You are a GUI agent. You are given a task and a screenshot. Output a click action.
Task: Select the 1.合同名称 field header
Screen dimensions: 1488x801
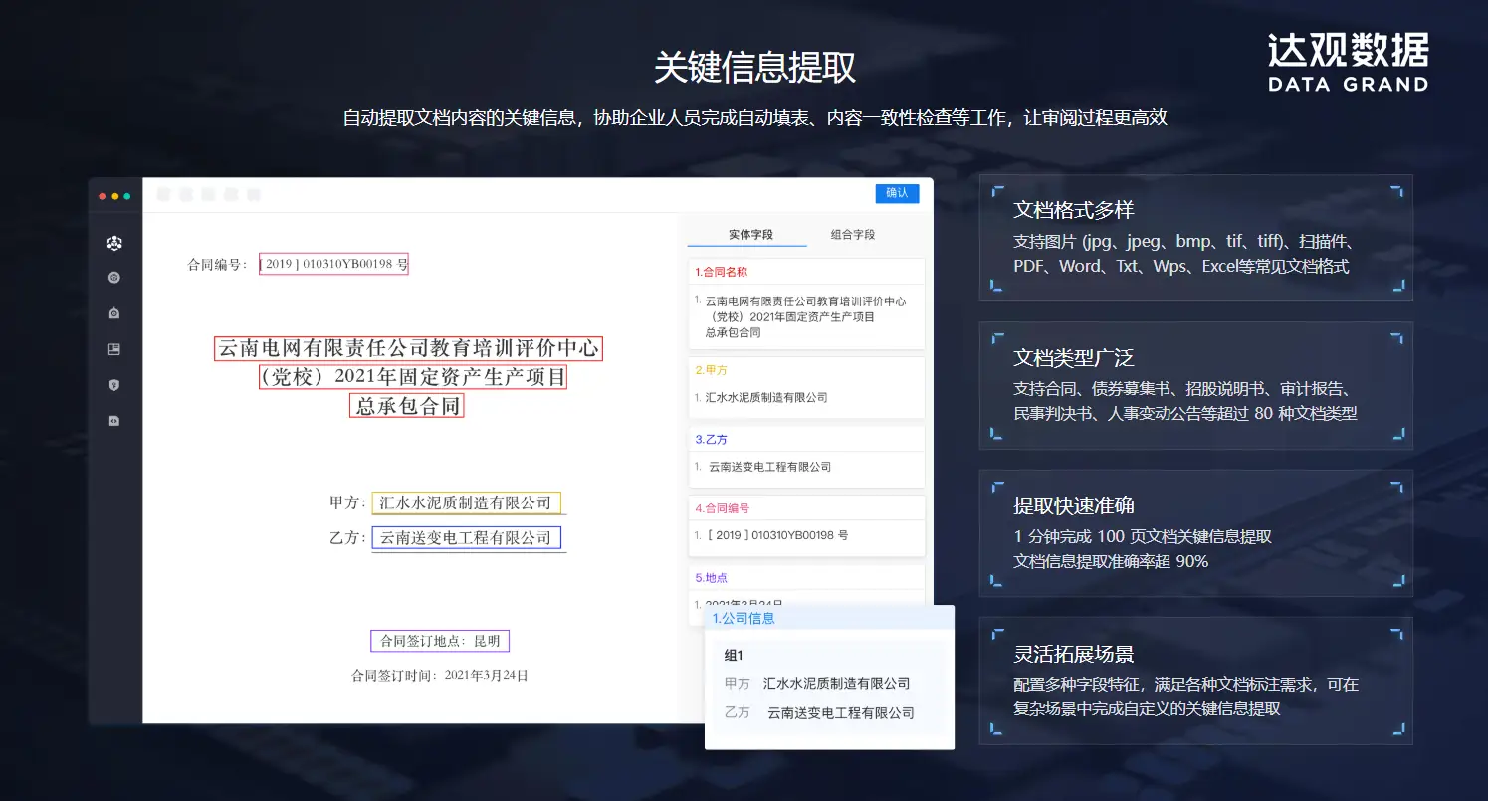[722, 272]
